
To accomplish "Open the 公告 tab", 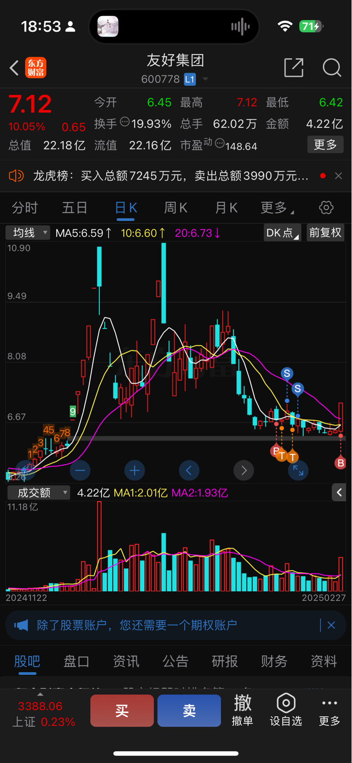I will (x=175, y=661).
